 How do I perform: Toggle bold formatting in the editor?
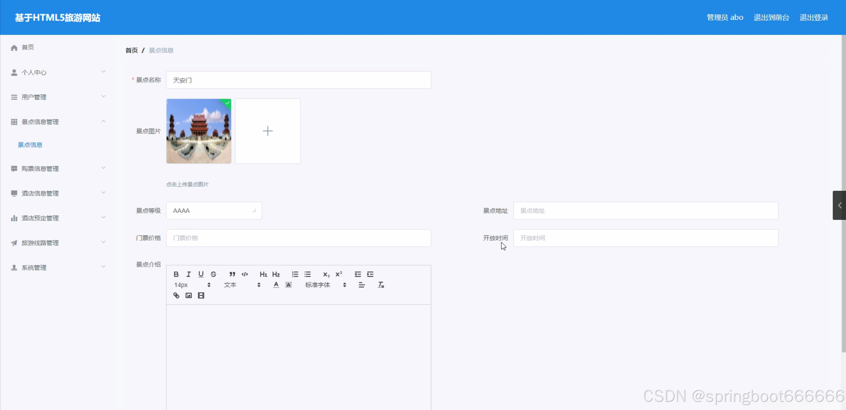tap(176, 274)
